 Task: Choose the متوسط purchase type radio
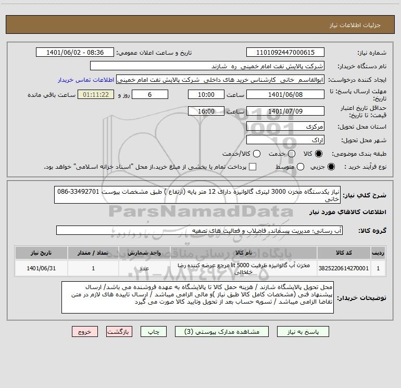(x=300, y=167)
